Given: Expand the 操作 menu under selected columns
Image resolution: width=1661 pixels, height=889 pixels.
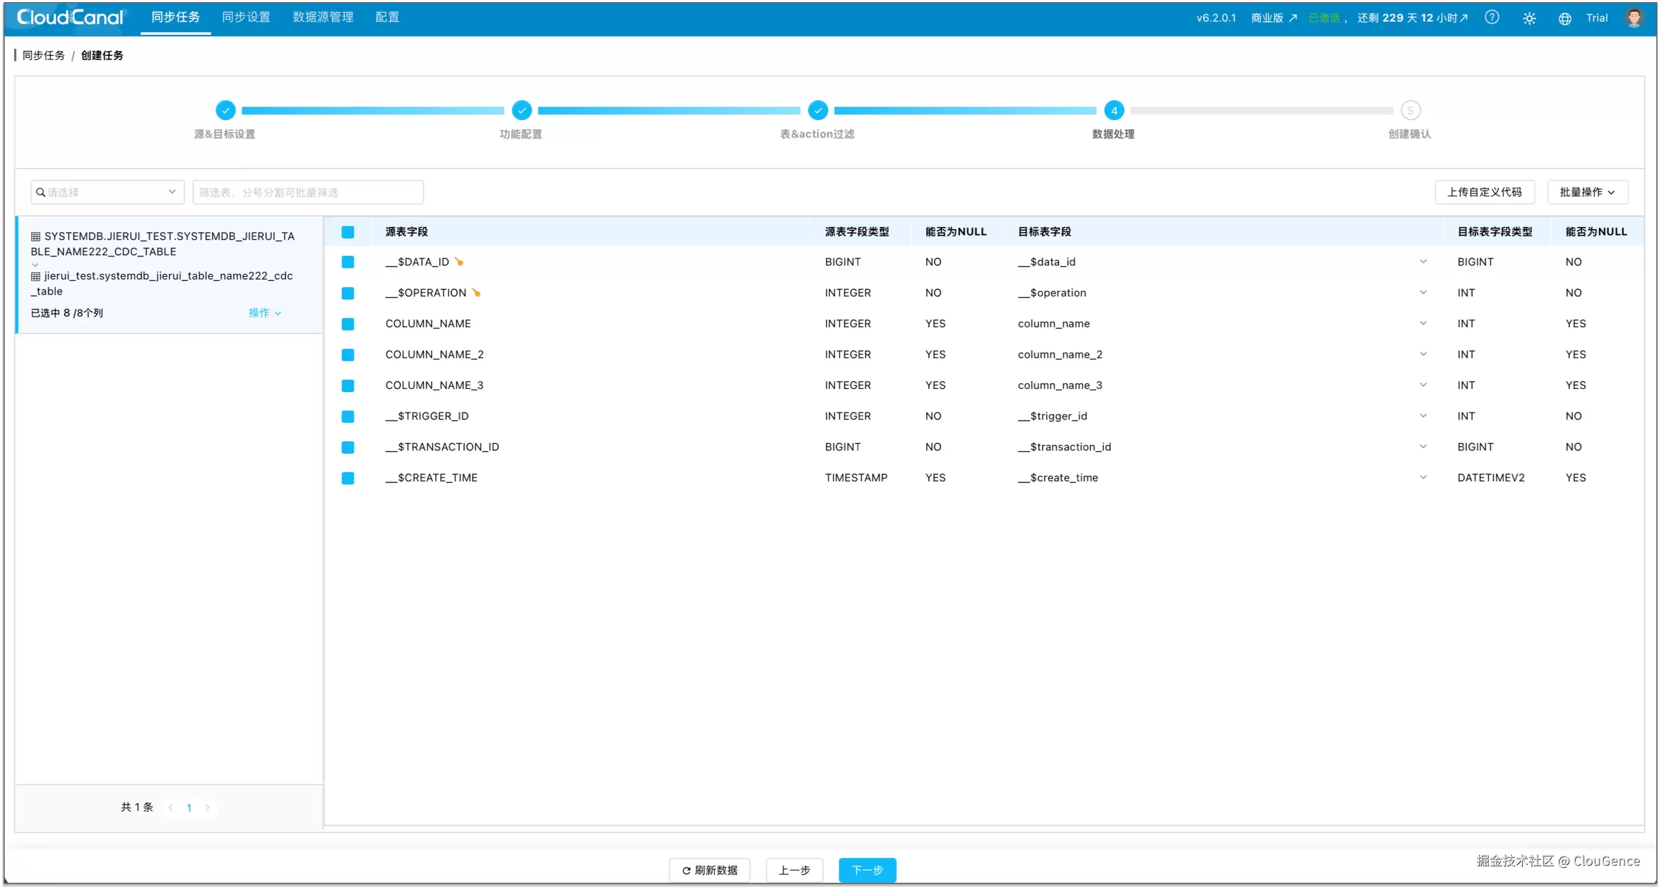Looking at the screenshot, I should pyautogui.click(x=265, y=312).
